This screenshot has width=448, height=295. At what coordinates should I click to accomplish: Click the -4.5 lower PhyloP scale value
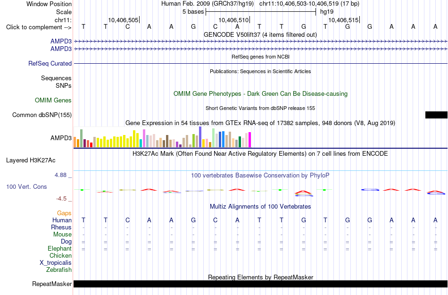61,198
